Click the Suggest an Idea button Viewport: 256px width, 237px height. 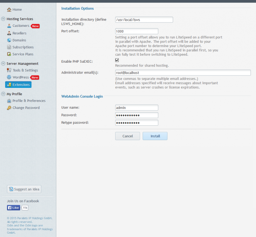[x=24, y=189]
